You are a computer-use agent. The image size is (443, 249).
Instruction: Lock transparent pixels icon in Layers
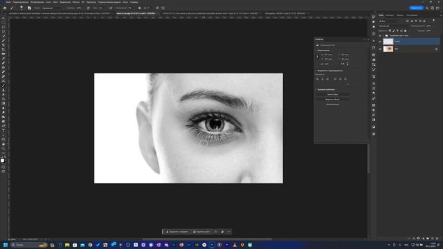[x=390, y=30]
